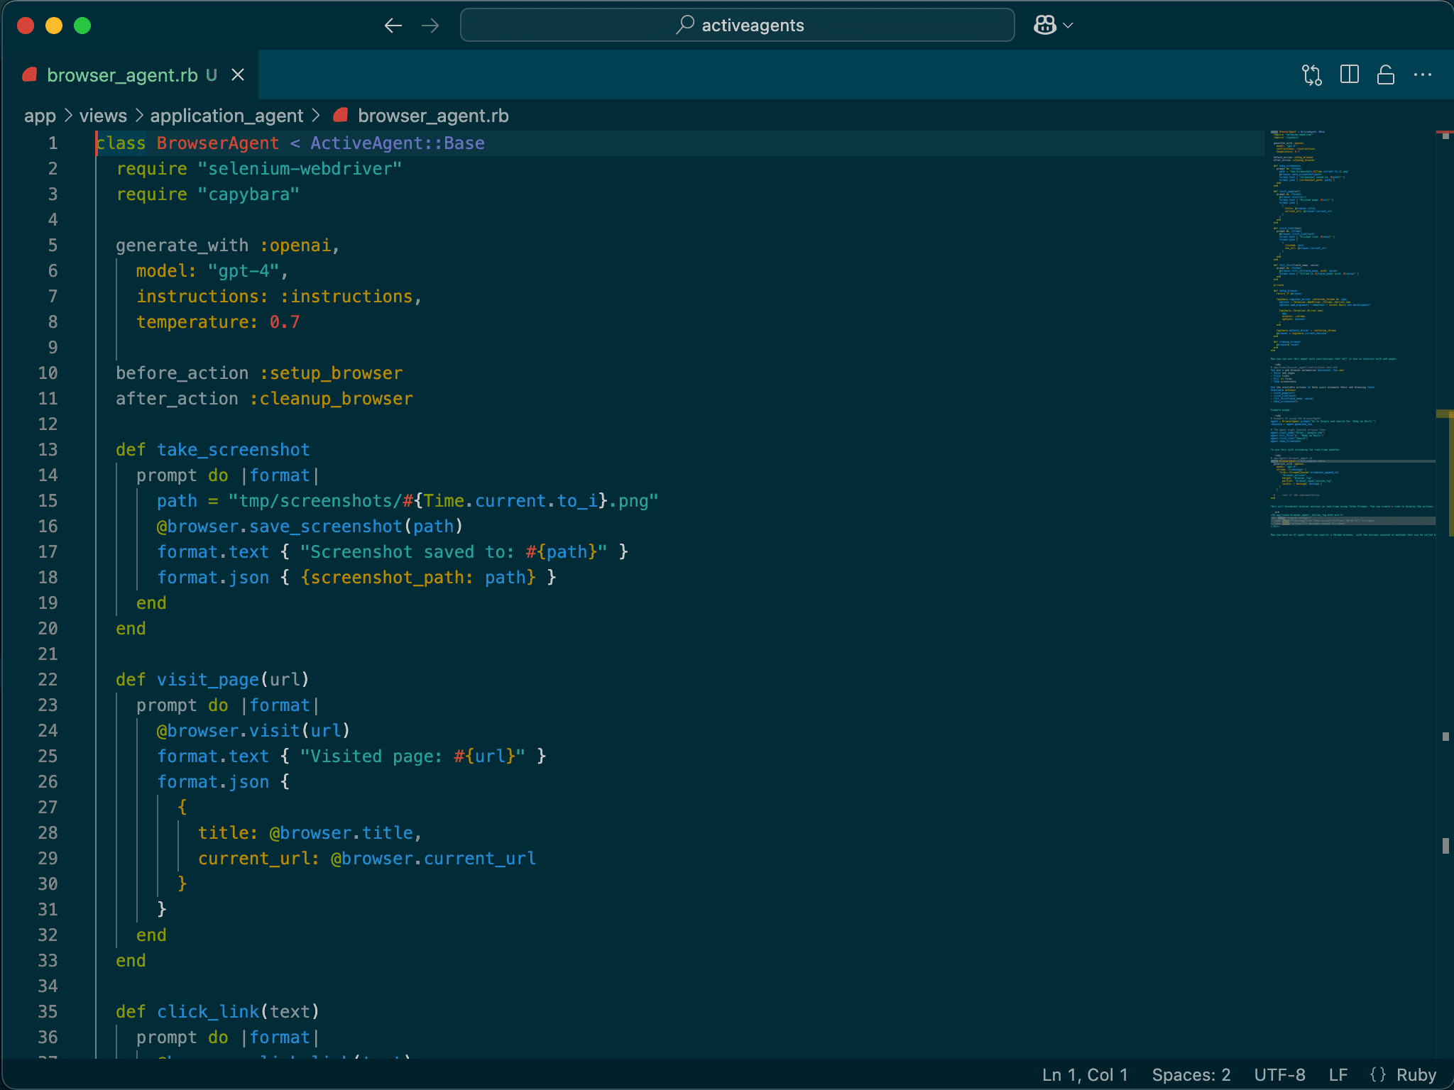Click the ActiveAgent::Base text
Image resolution: width=1454 pixels, height=1090 pixels.
tap(397, 143)
